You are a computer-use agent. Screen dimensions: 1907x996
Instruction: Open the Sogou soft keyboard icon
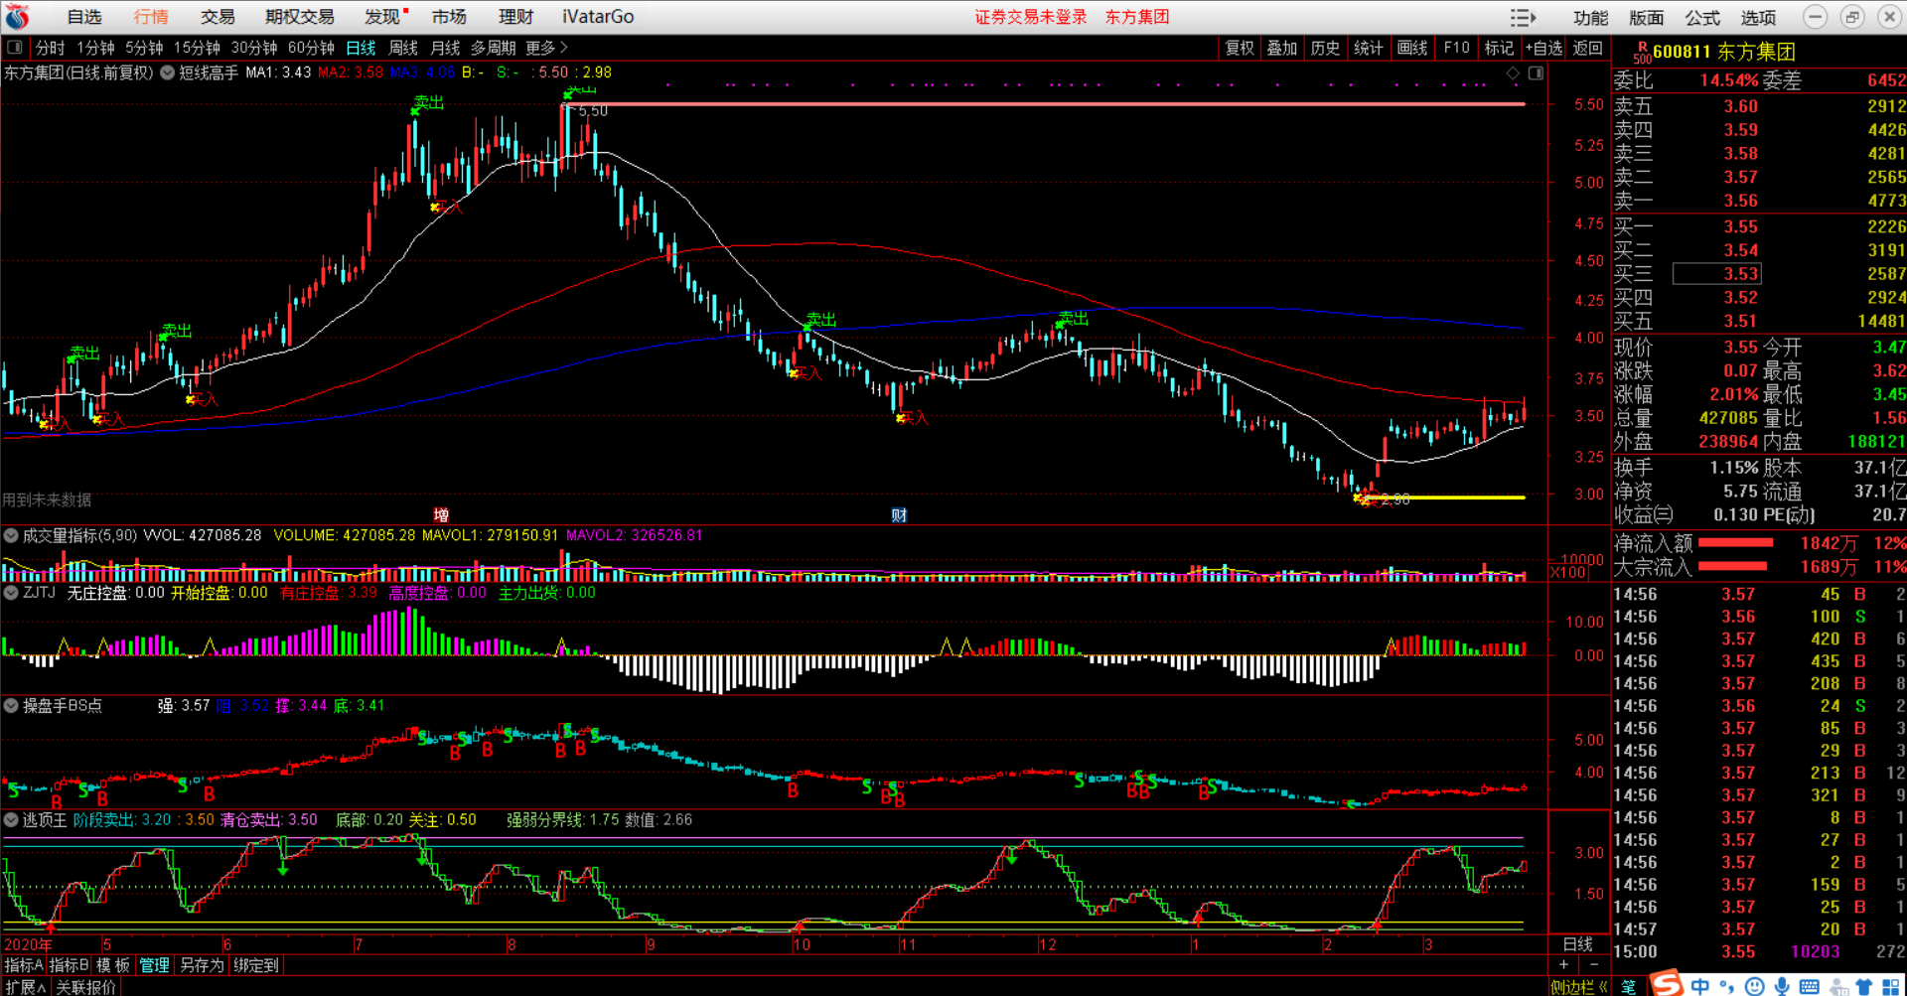1810,986
